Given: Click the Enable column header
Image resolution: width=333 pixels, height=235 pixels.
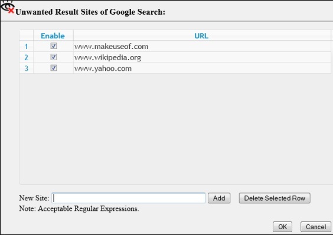Looking at the screenshot, I should click(53, 35).
